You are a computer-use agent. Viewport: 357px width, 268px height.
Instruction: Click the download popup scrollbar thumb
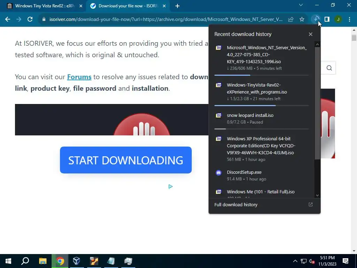pyautogui.click(x=317, y=103)
